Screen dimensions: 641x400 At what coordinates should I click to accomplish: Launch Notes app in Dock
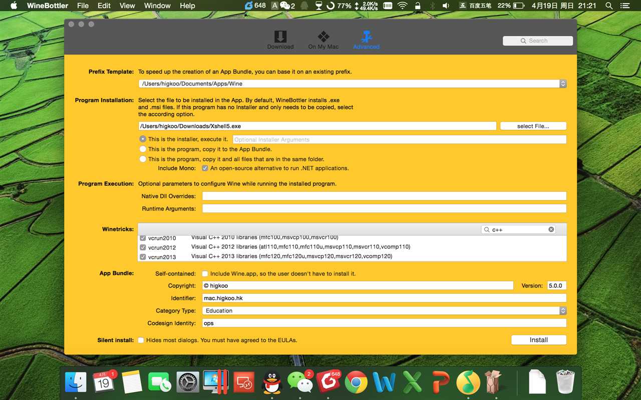(x=132, y=382)
